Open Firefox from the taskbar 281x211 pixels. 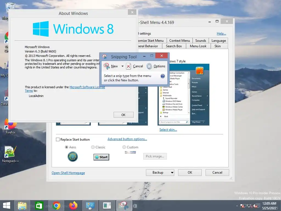click(73, 206)
